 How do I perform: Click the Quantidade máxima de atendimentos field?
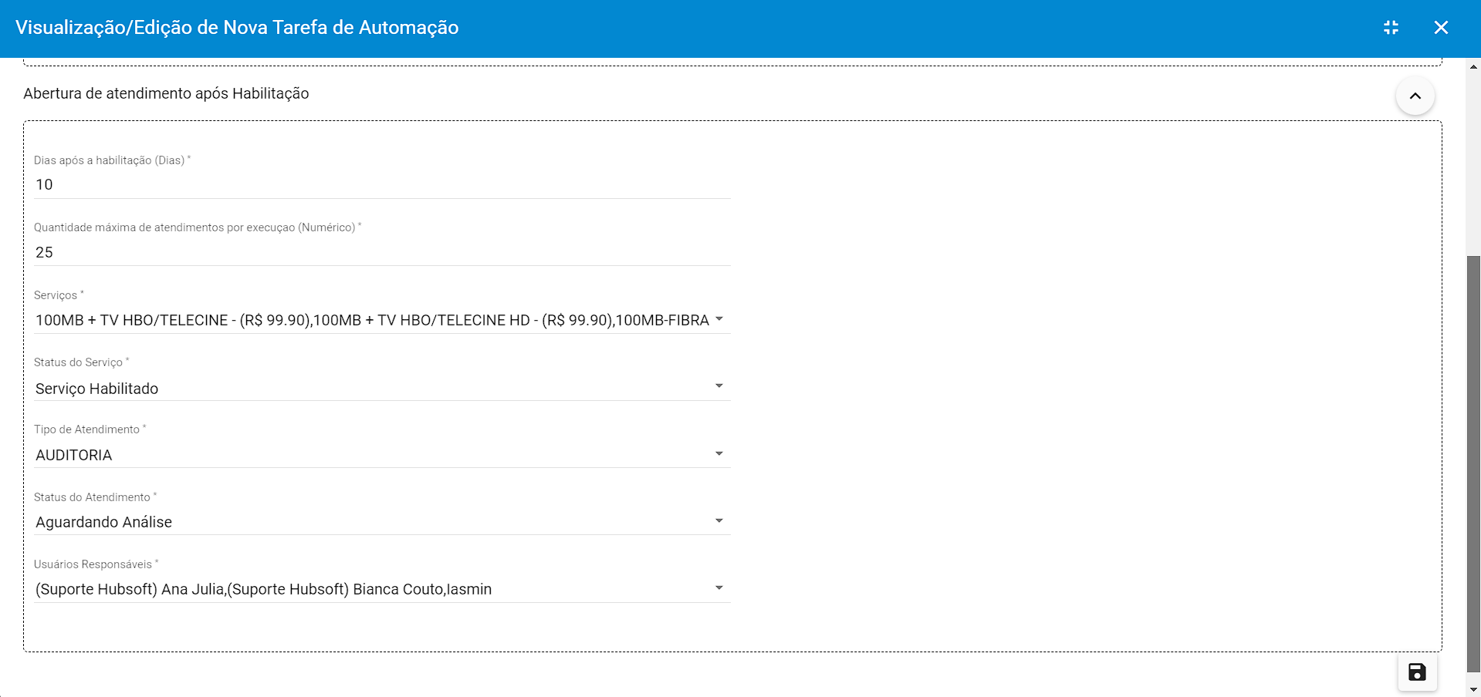pos(381,253)
